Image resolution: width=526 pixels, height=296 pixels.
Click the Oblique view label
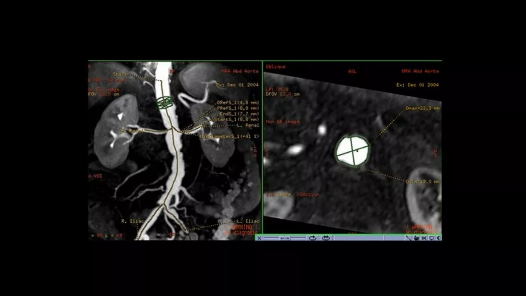click(276, 67)
